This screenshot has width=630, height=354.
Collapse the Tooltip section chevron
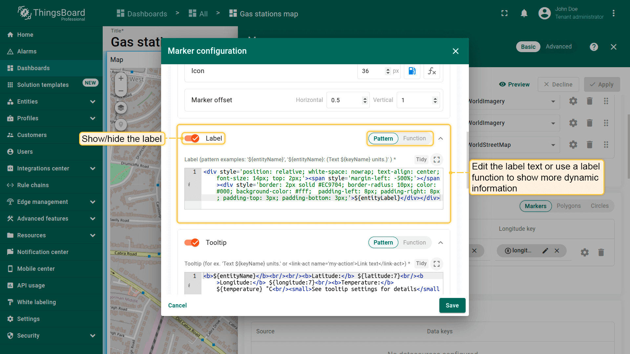click(x=441, y=243)
